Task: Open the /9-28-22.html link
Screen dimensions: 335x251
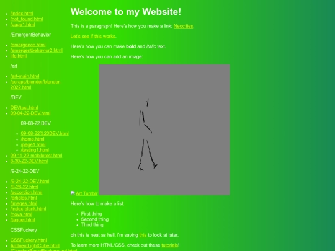Action: 24,187
